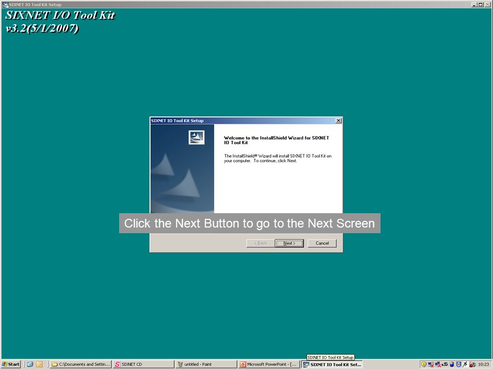
Task: Launch Internet Explorer from Quick Launch
Action: pos(30,364)
